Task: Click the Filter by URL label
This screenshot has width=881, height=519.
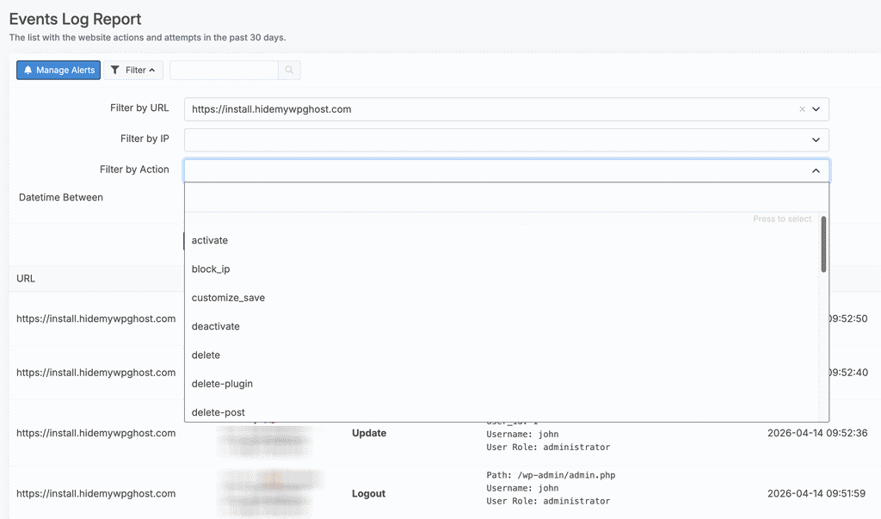Action: pyautogui.click(x=139, y=108)
